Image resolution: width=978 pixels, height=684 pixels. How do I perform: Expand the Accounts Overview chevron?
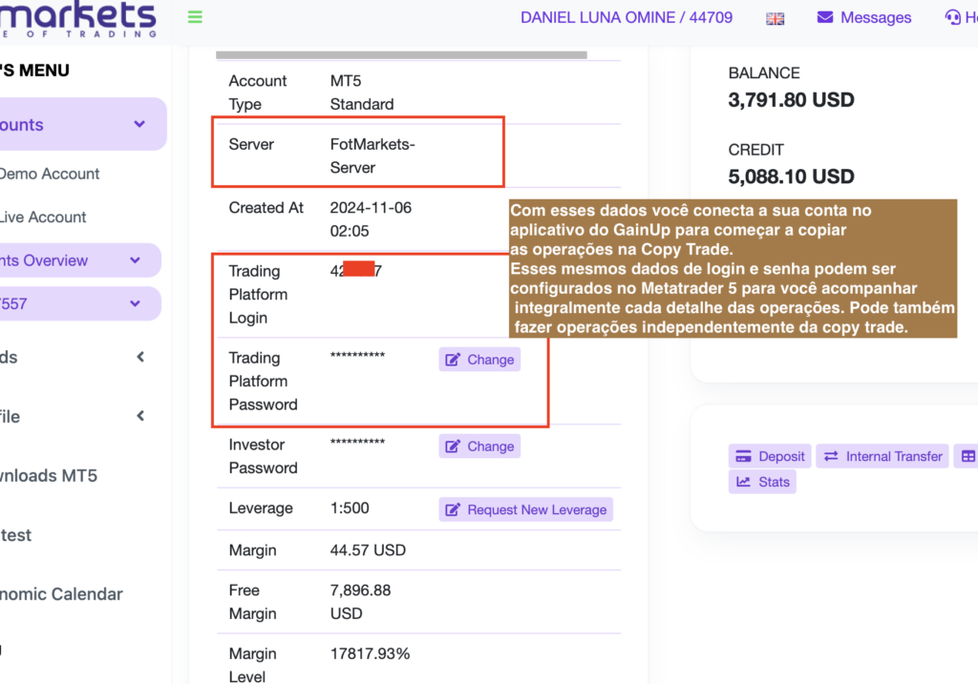coord(136,259)
